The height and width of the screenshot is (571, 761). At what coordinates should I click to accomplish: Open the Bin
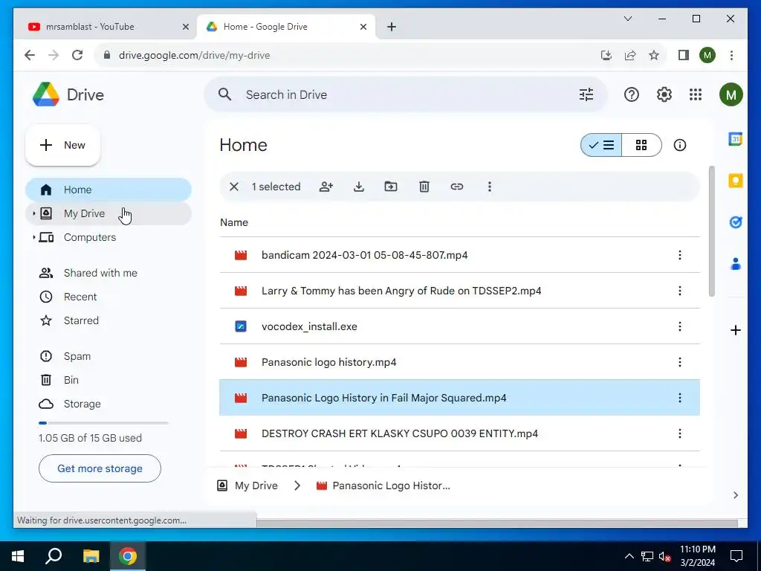click(x=109, y=380)
